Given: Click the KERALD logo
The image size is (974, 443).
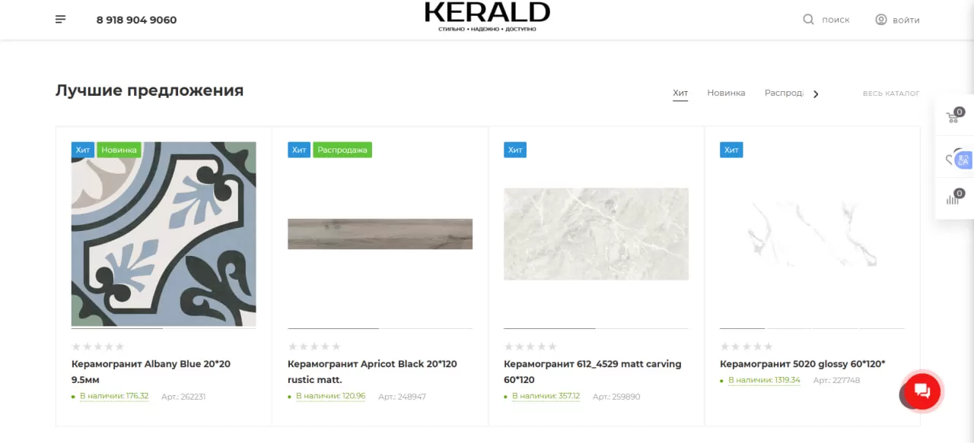Looking at the screenshot, I should [487, 17].
